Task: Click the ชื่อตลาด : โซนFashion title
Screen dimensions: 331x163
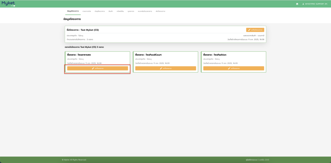Action: coord(215,55)
